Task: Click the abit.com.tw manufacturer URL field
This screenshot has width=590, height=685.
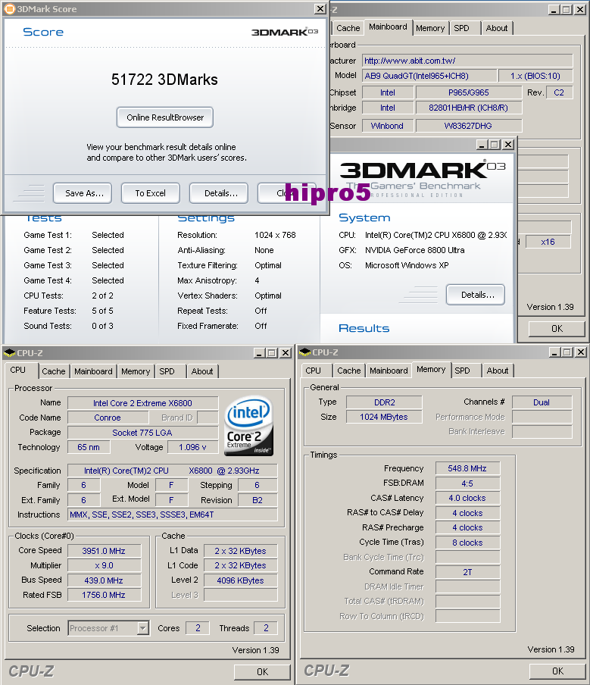Action: click(x=467, y=61)
